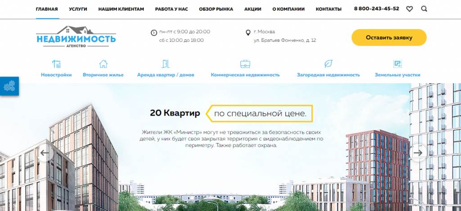Click the Недвижимость agency logo
The height and width of the screenshot is (211, 461).
76,38
